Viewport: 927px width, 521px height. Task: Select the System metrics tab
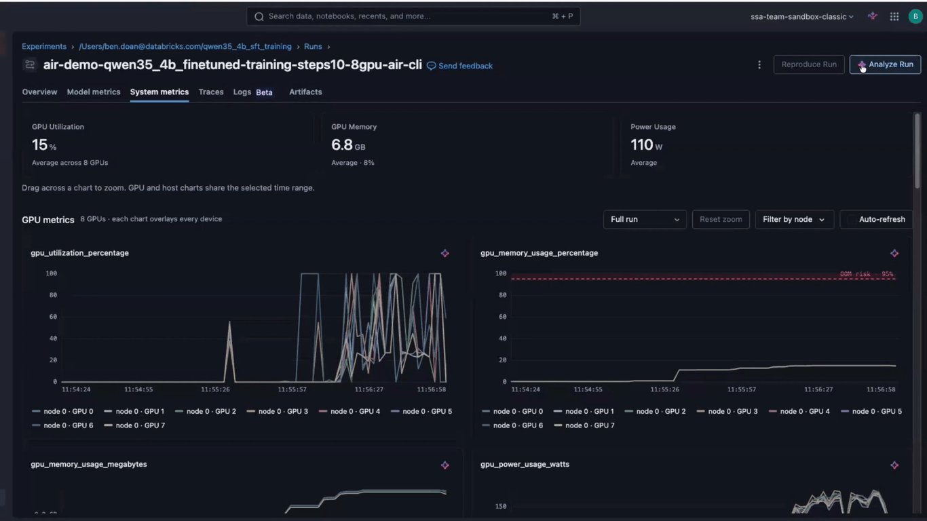coord(159,92)
